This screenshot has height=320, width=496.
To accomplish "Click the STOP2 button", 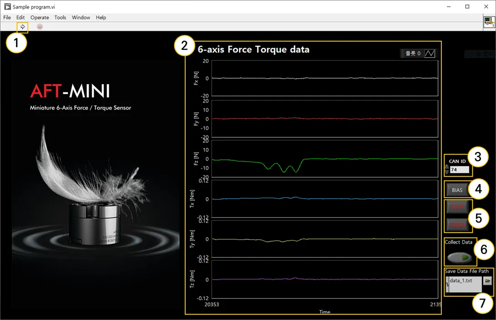I will pos(457,225).
